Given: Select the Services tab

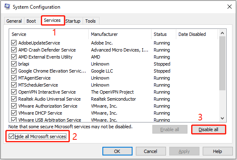Looking at the screenshot, I should click(52, 20).
